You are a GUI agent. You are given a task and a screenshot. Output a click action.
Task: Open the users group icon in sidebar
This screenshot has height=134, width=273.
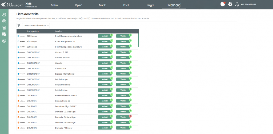4,15
